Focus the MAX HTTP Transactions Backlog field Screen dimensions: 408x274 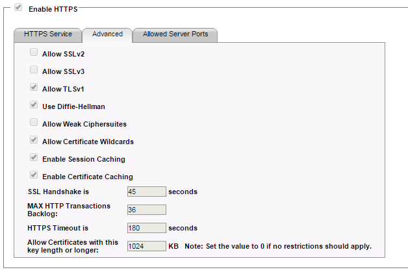(x=146, y=210)
